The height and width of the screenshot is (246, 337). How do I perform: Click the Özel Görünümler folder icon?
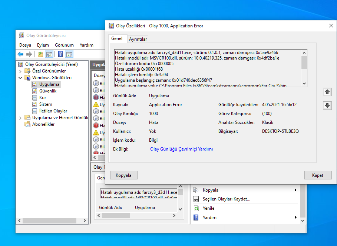tap(27, 71)
